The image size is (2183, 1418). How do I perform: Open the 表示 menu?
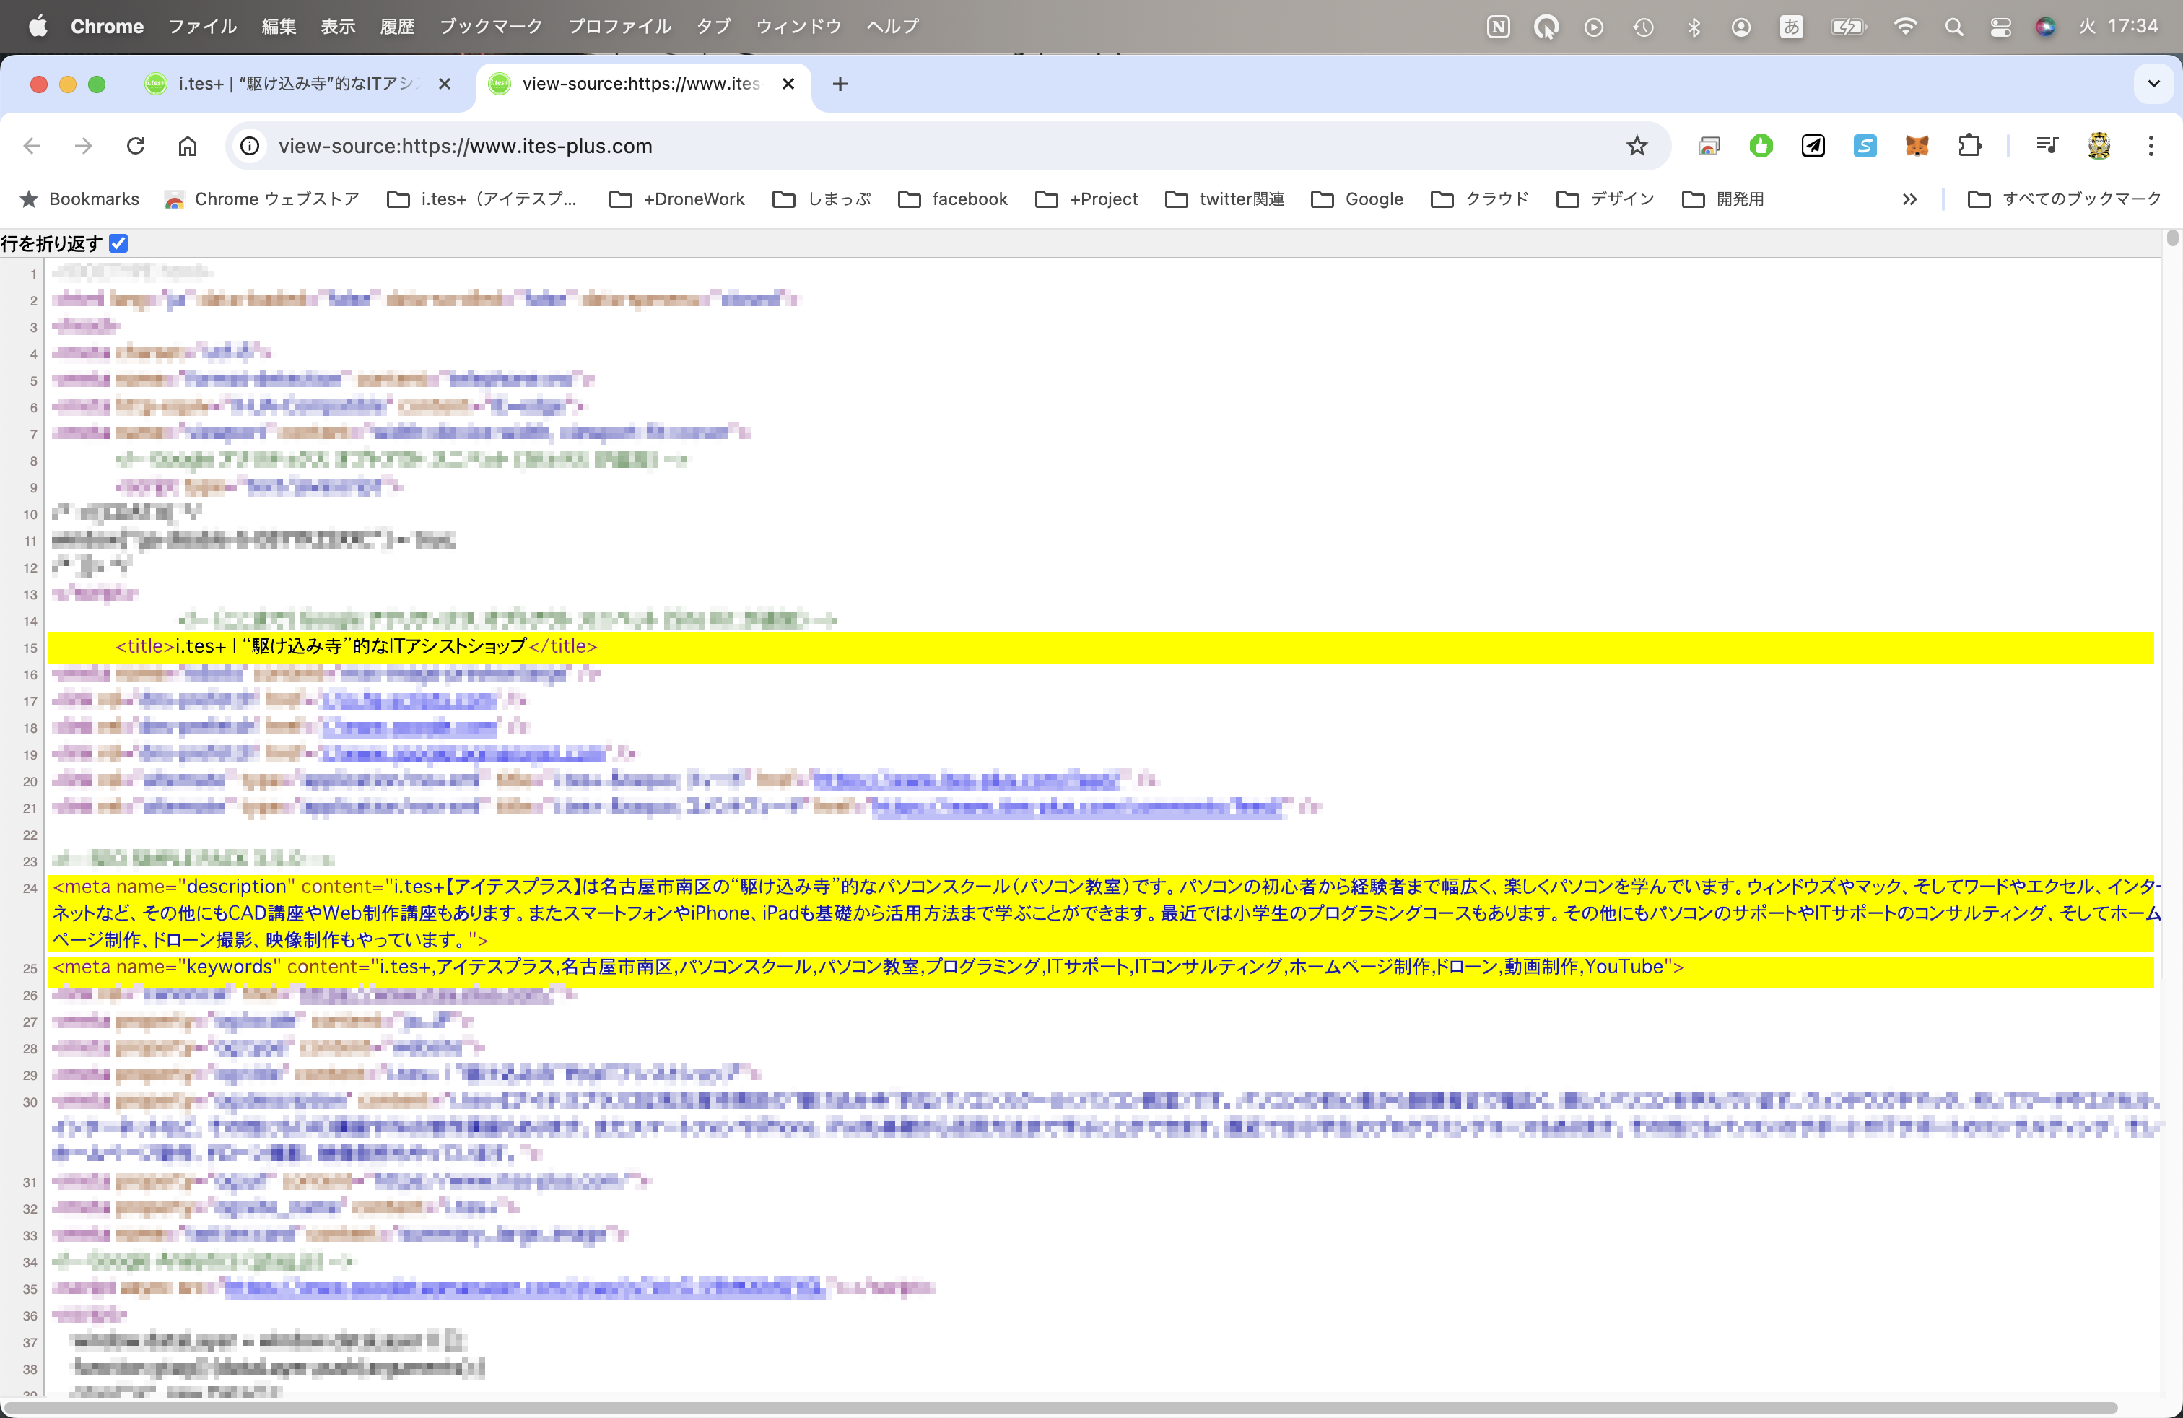(x=339, y=27)
